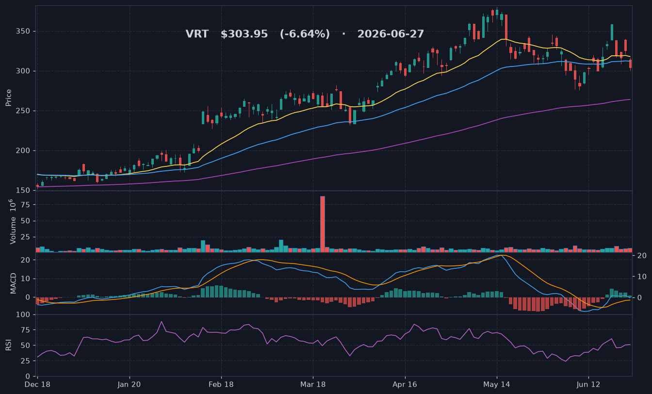This screenshot has width=652, height=394.
Task: Click the Dec 18 date axis label
Action: [38, 384]
